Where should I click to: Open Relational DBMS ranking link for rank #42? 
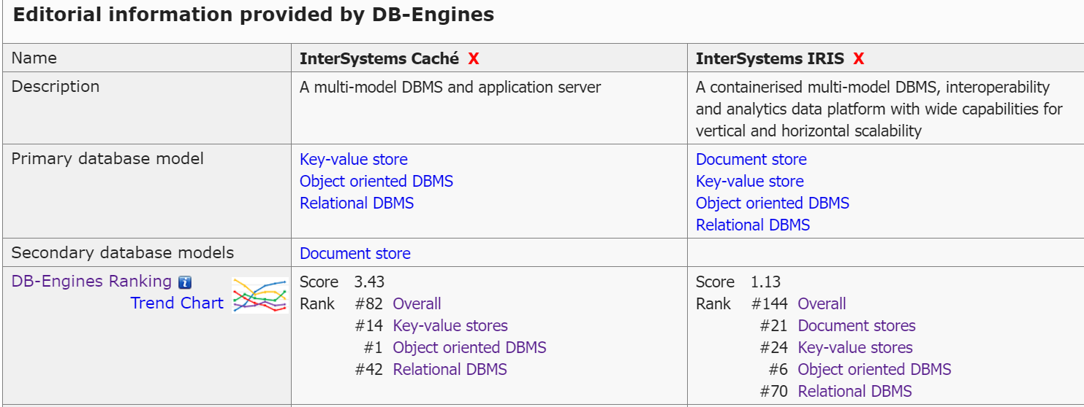(450, 370)
